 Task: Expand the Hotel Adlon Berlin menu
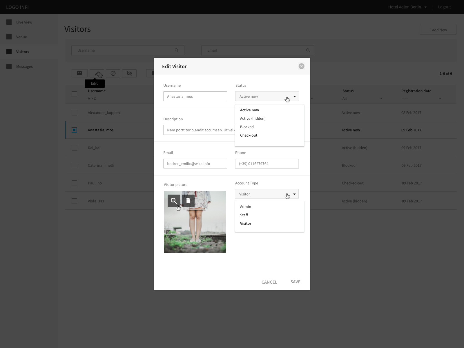tap(407, 7)
